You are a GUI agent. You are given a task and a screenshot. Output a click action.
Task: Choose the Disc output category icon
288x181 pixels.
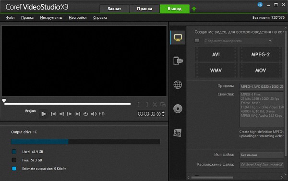coord(178,109)
